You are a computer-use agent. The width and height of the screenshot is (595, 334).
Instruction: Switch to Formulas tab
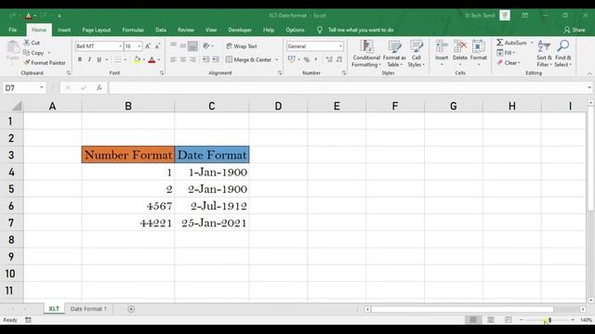(x=133, y=30)
